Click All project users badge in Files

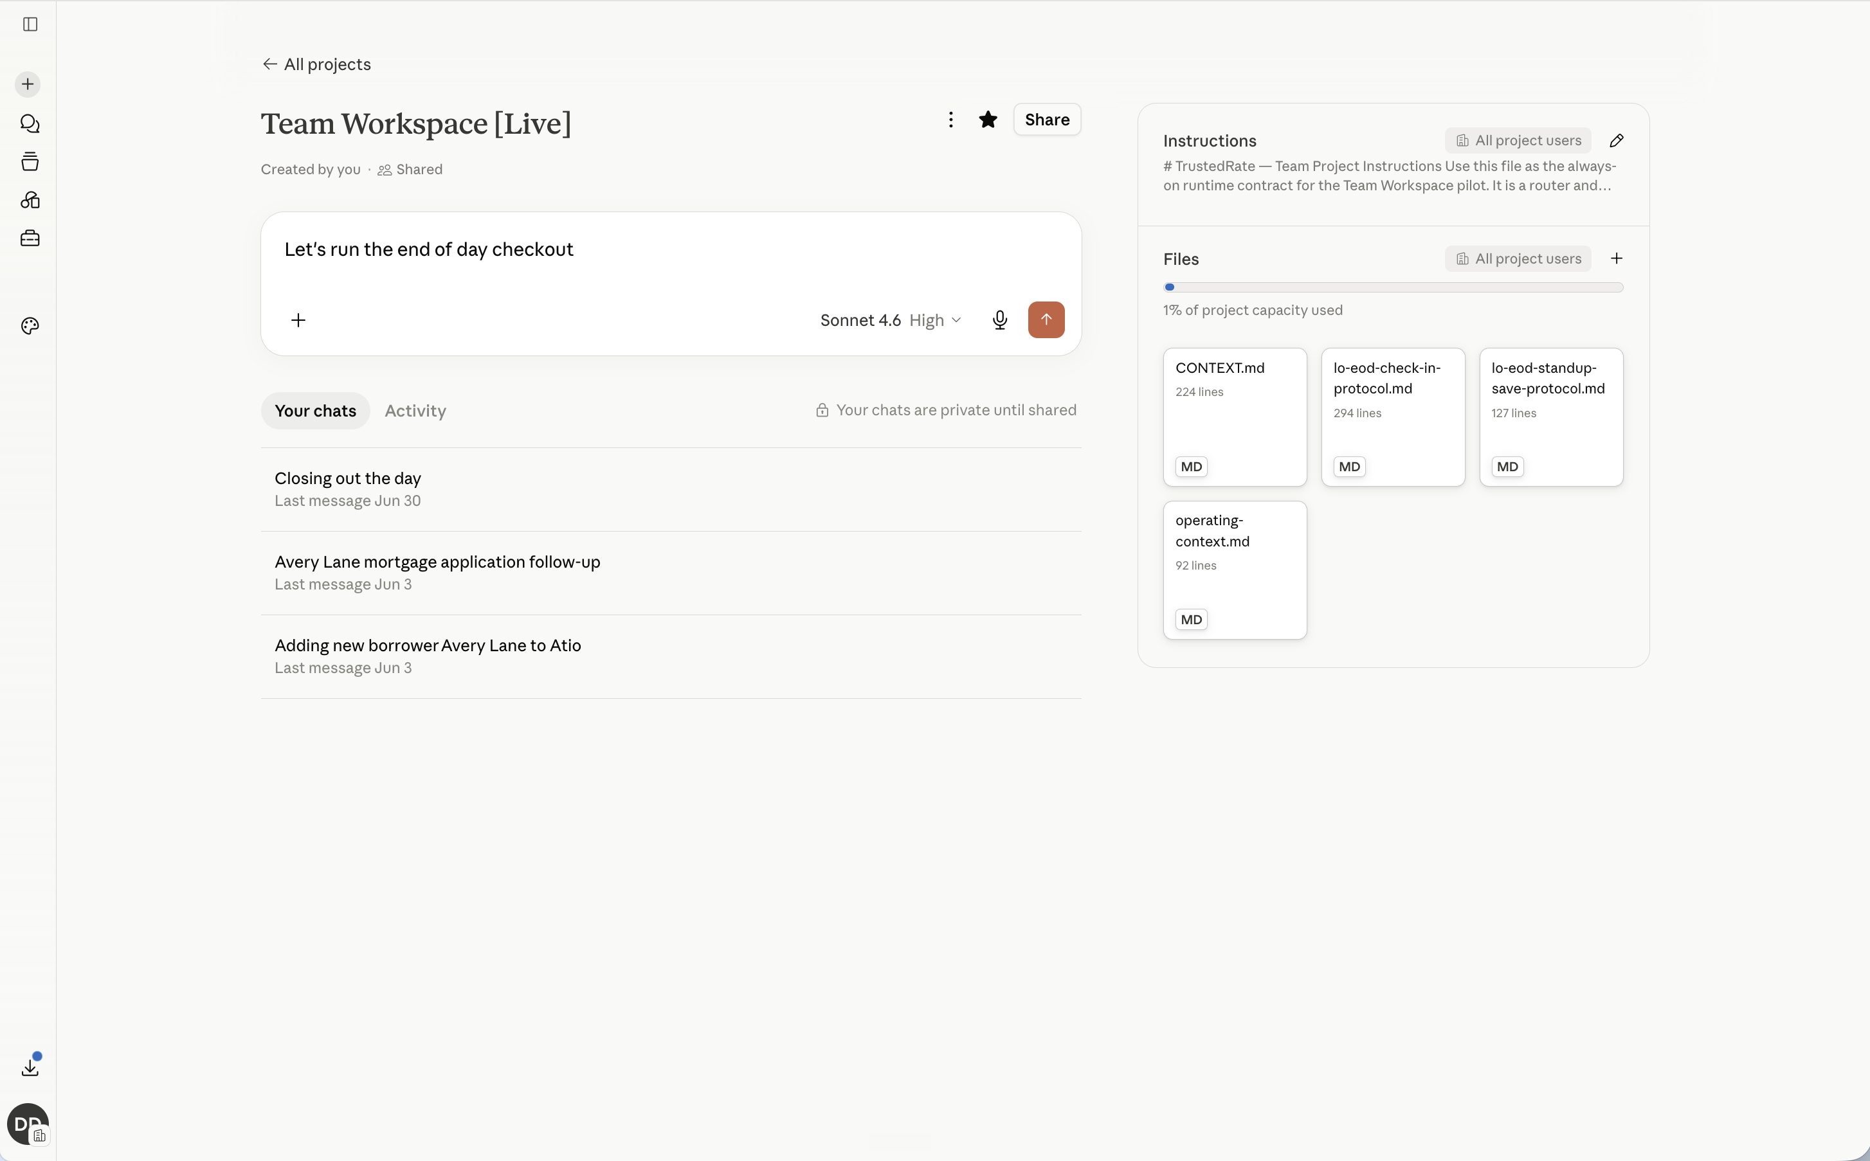click(x=1518, y=259)
